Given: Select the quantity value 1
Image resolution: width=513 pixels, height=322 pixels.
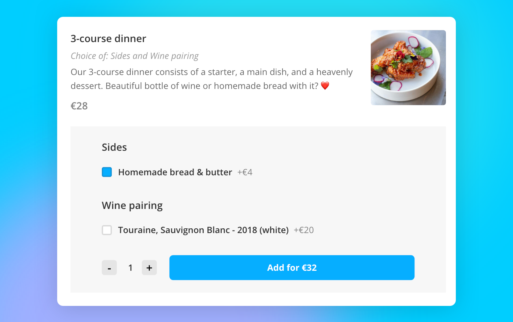Looking at the screenshot, I should coord(130,267).
